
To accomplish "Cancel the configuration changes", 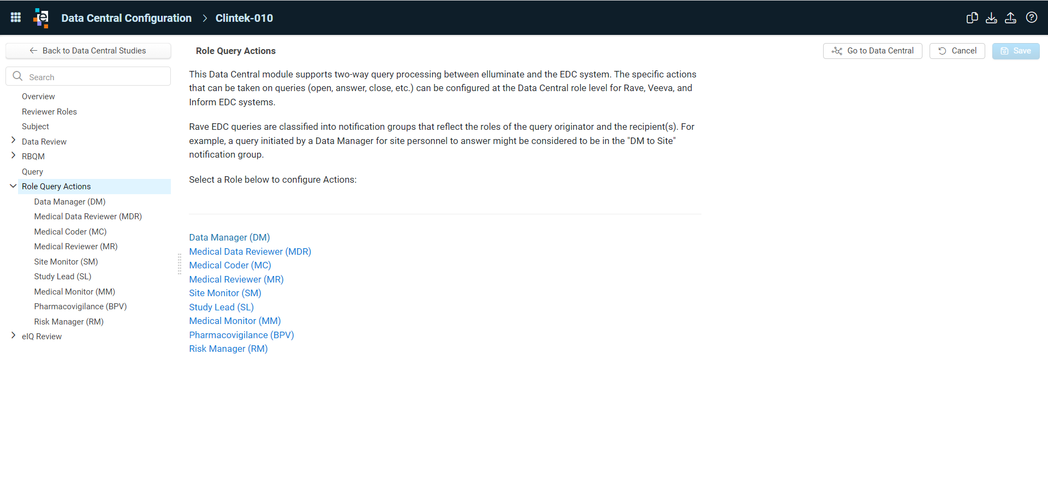I will pyautogui.click(x=957, y=51).
